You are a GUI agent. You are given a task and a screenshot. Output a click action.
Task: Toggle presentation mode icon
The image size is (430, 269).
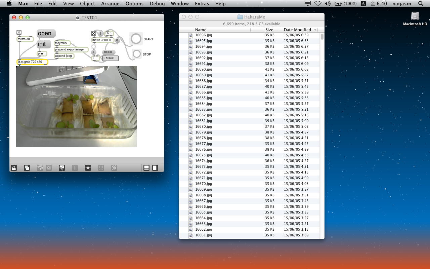tap(62, 168)
